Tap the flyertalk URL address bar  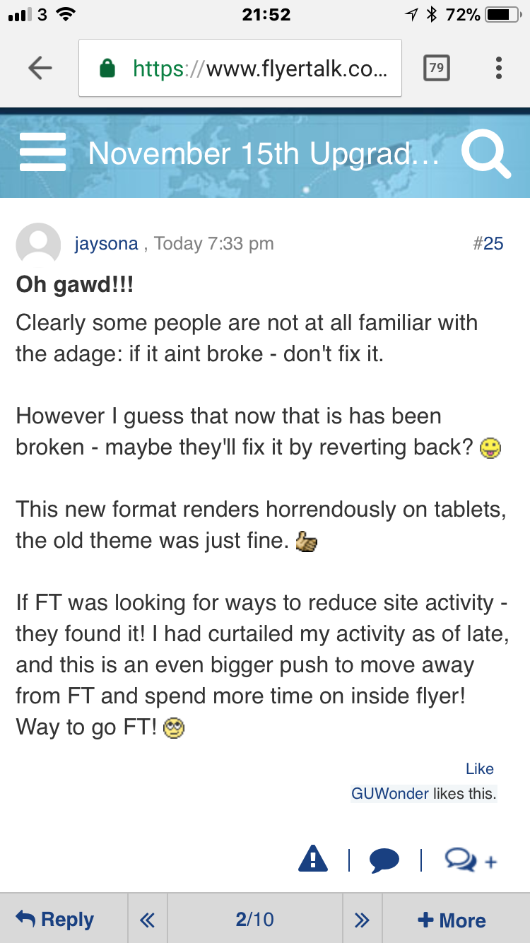point(240,68)
